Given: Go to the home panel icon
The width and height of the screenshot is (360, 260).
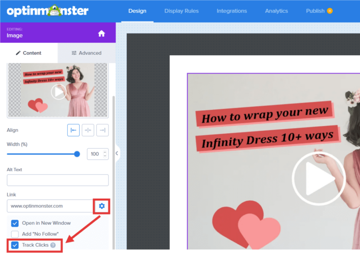Looking at the screenshot, I should pos(102,33).
